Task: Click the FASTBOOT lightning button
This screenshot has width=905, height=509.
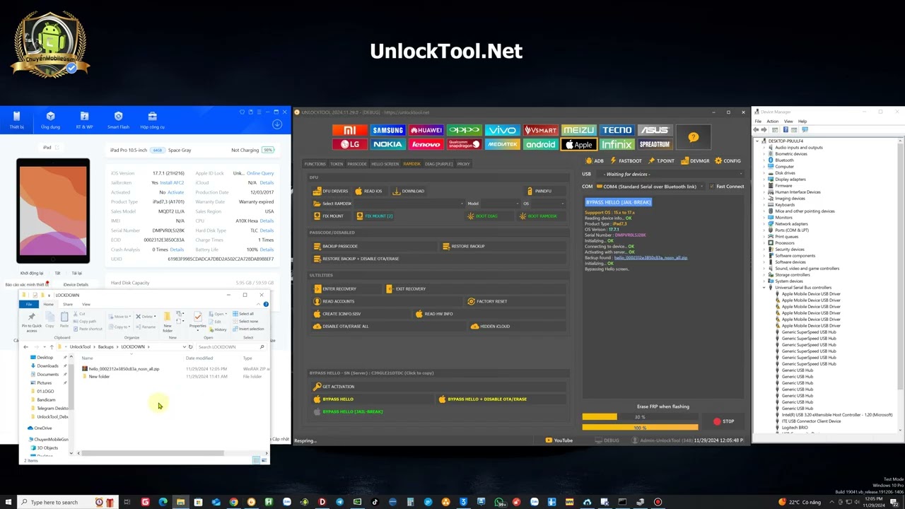Action: click(x=626, y=161)
